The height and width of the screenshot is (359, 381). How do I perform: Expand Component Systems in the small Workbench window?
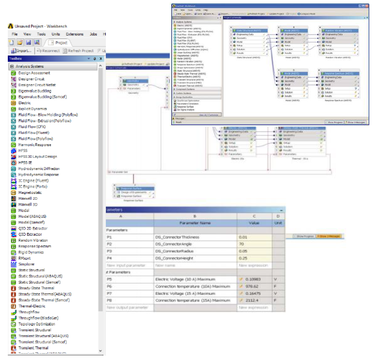pyautogui.click(x=174, y=89)
